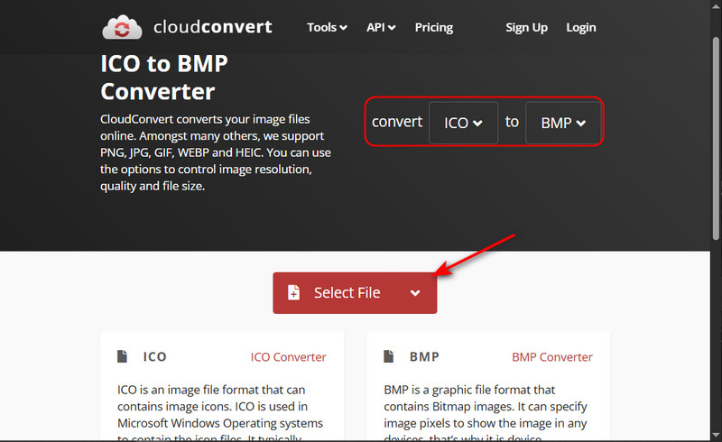This screenshot has width=722, height=442.
Task: Click the ICO to BMP Converter heading
Action: [x=164, y=78]
